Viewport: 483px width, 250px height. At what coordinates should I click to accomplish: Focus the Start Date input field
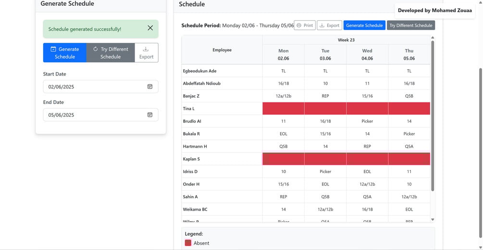(x=101, y=87)
